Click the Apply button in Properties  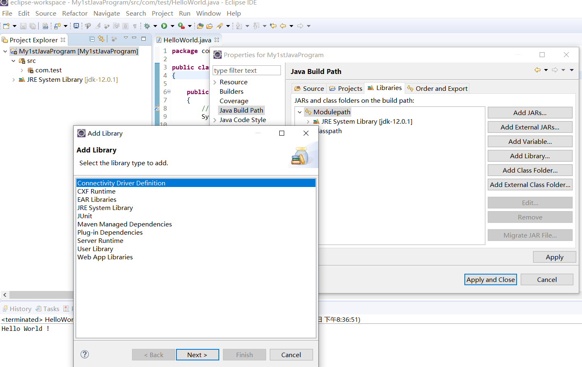click(554, 257)
